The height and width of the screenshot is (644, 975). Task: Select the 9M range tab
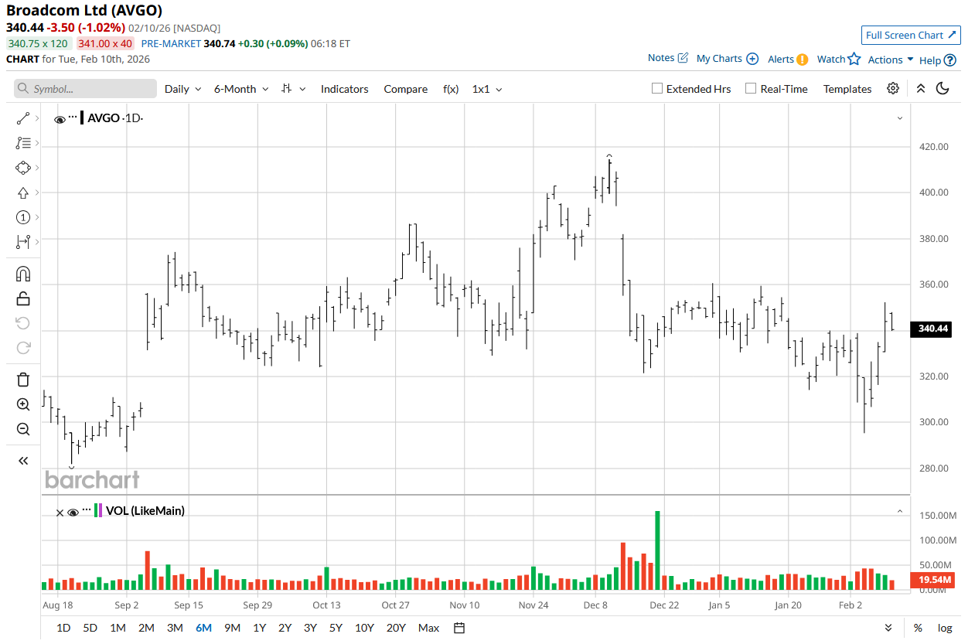click(x=232, y=628)
